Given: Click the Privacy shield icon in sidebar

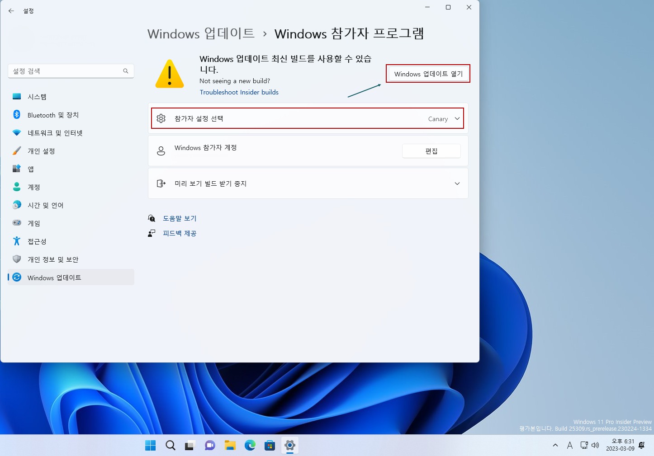Looking at the screenshot, I should click(x=17, y=259).
